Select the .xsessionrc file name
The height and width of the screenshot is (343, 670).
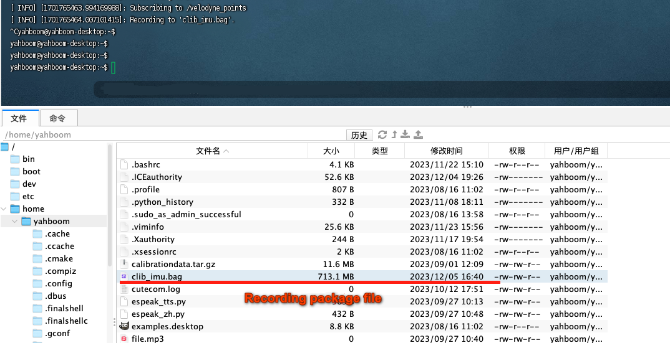click(x=154, y=251)
